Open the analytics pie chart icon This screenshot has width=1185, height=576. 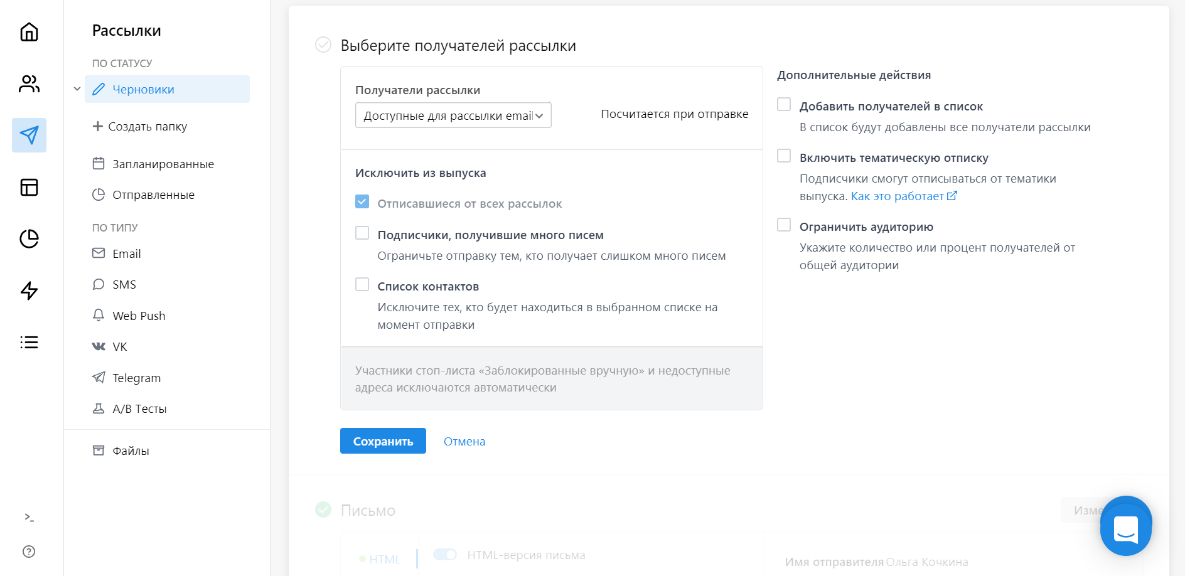pyautogui.click(x=29, y=238)
